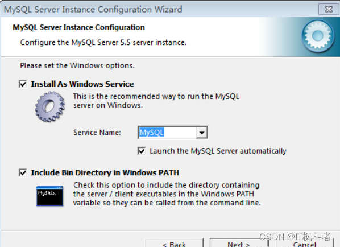Cancel the configuration wizard
The image size is (340, 247).
pyautogui.click(x=304, y=244)
